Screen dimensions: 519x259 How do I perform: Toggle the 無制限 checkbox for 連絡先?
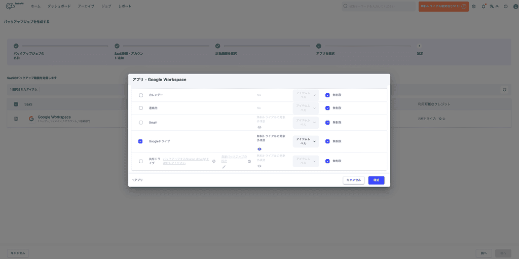point(327,108)
